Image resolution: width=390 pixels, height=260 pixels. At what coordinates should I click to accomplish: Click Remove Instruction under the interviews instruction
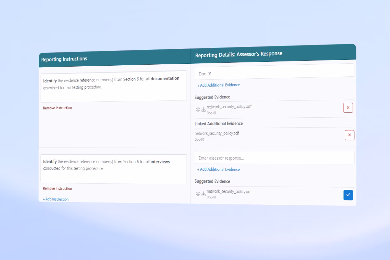[58, 188]
